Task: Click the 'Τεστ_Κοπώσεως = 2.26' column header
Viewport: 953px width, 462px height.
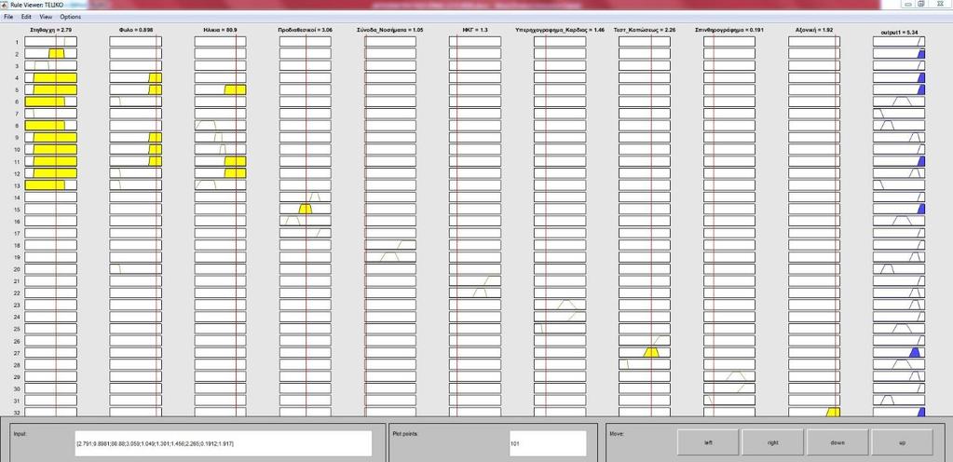Action: pyautogui.click(x=645, y=29)
